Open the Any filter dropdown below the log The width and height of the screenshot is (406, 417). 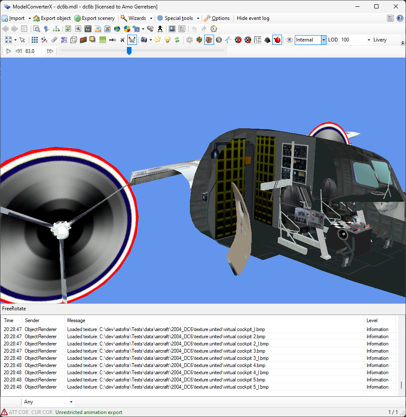point(71,401)
